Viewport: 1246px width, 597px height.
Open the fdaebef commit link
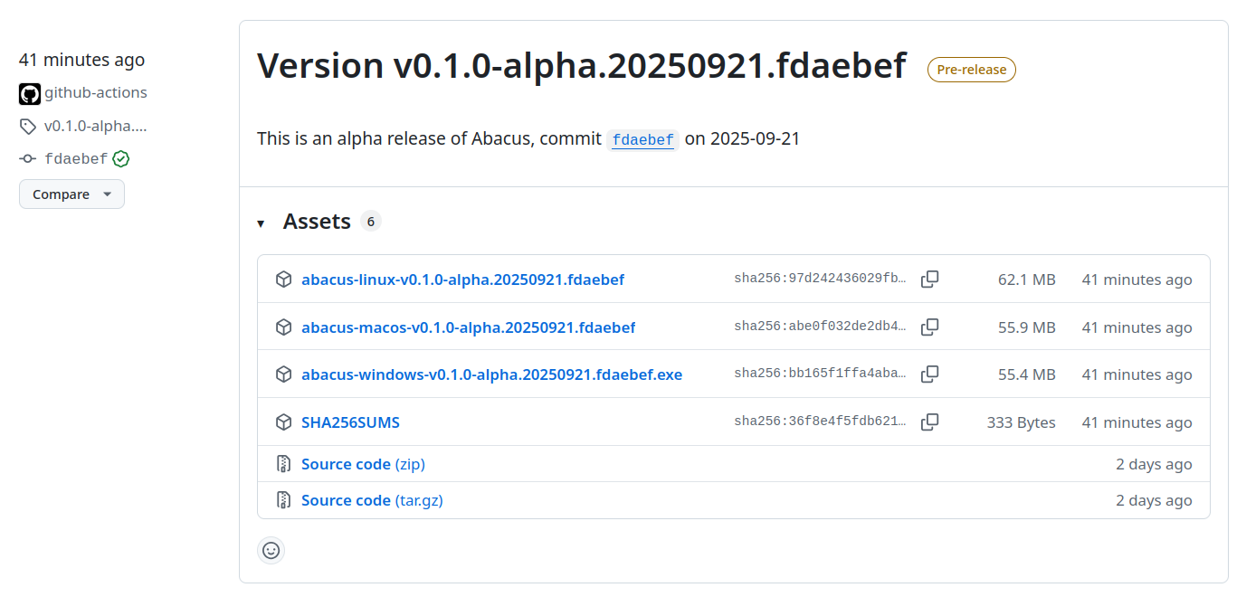click(x=642, y=139)
